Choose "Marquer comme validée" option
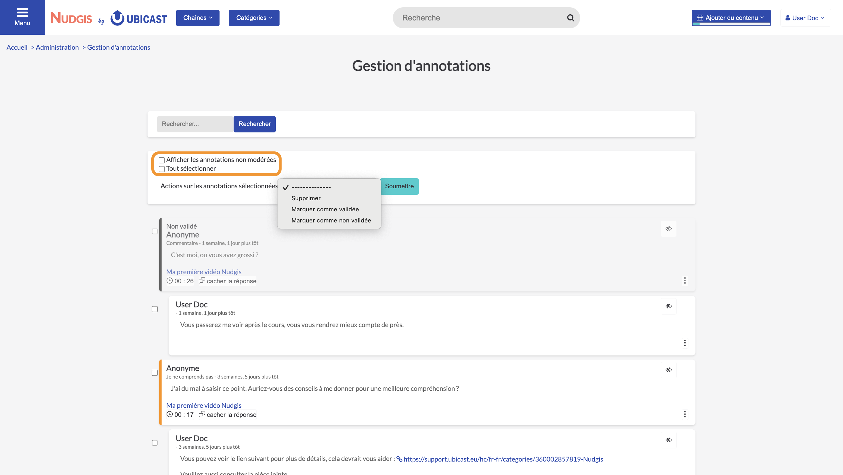 pos(329,210)
